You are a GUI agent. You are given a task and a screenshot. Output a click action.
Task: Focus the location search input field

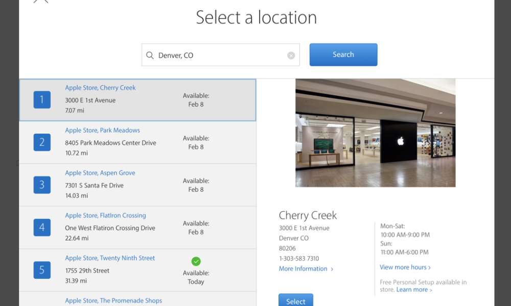pyautogui.click(x=220, y=55)
